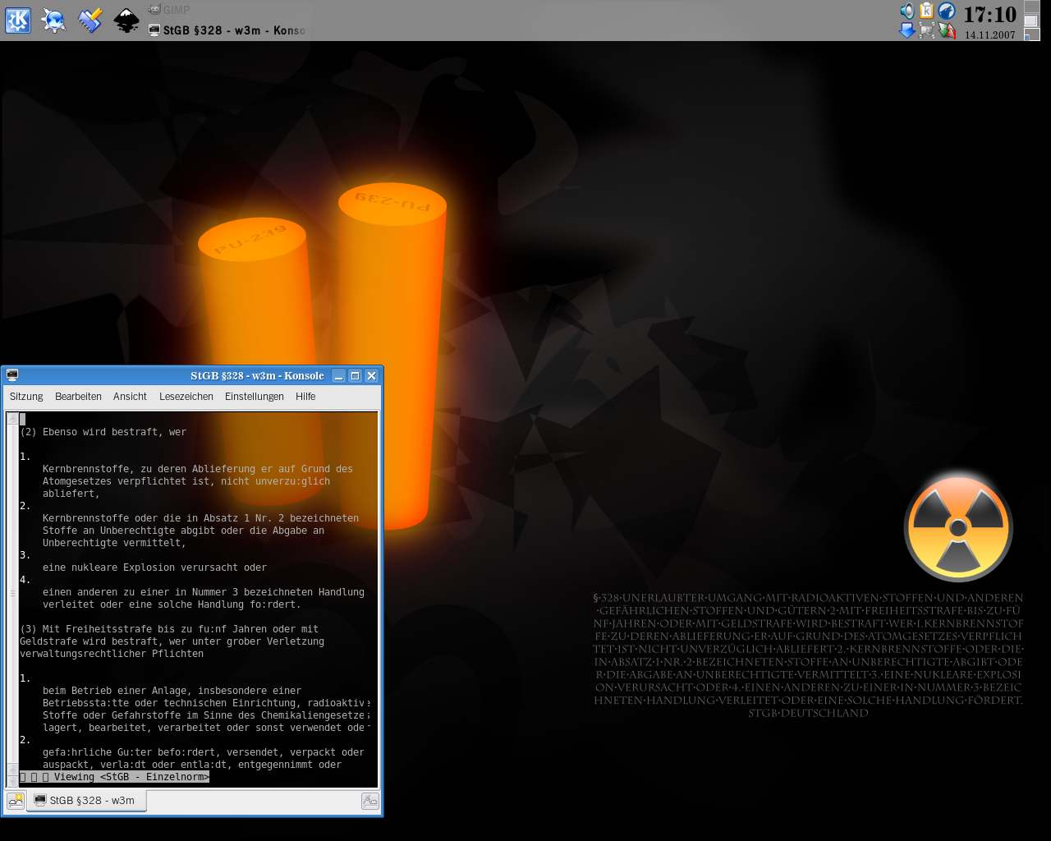The height and width of the screenshot is (841, 1051).
Task: Switch to the middle virtual desktop in pager
Action: [1031, 21]
